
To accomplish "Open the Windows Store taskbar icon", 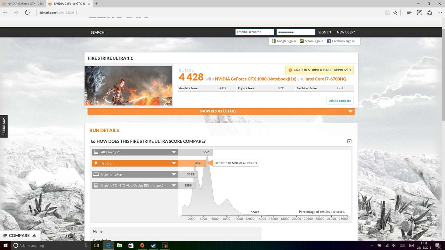I will pyautogui.click(x=131, y=245).
